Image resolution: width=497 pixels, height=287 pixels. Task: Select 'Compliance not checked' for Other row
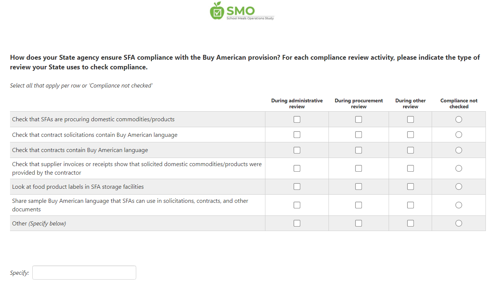(x=459, y=223)
